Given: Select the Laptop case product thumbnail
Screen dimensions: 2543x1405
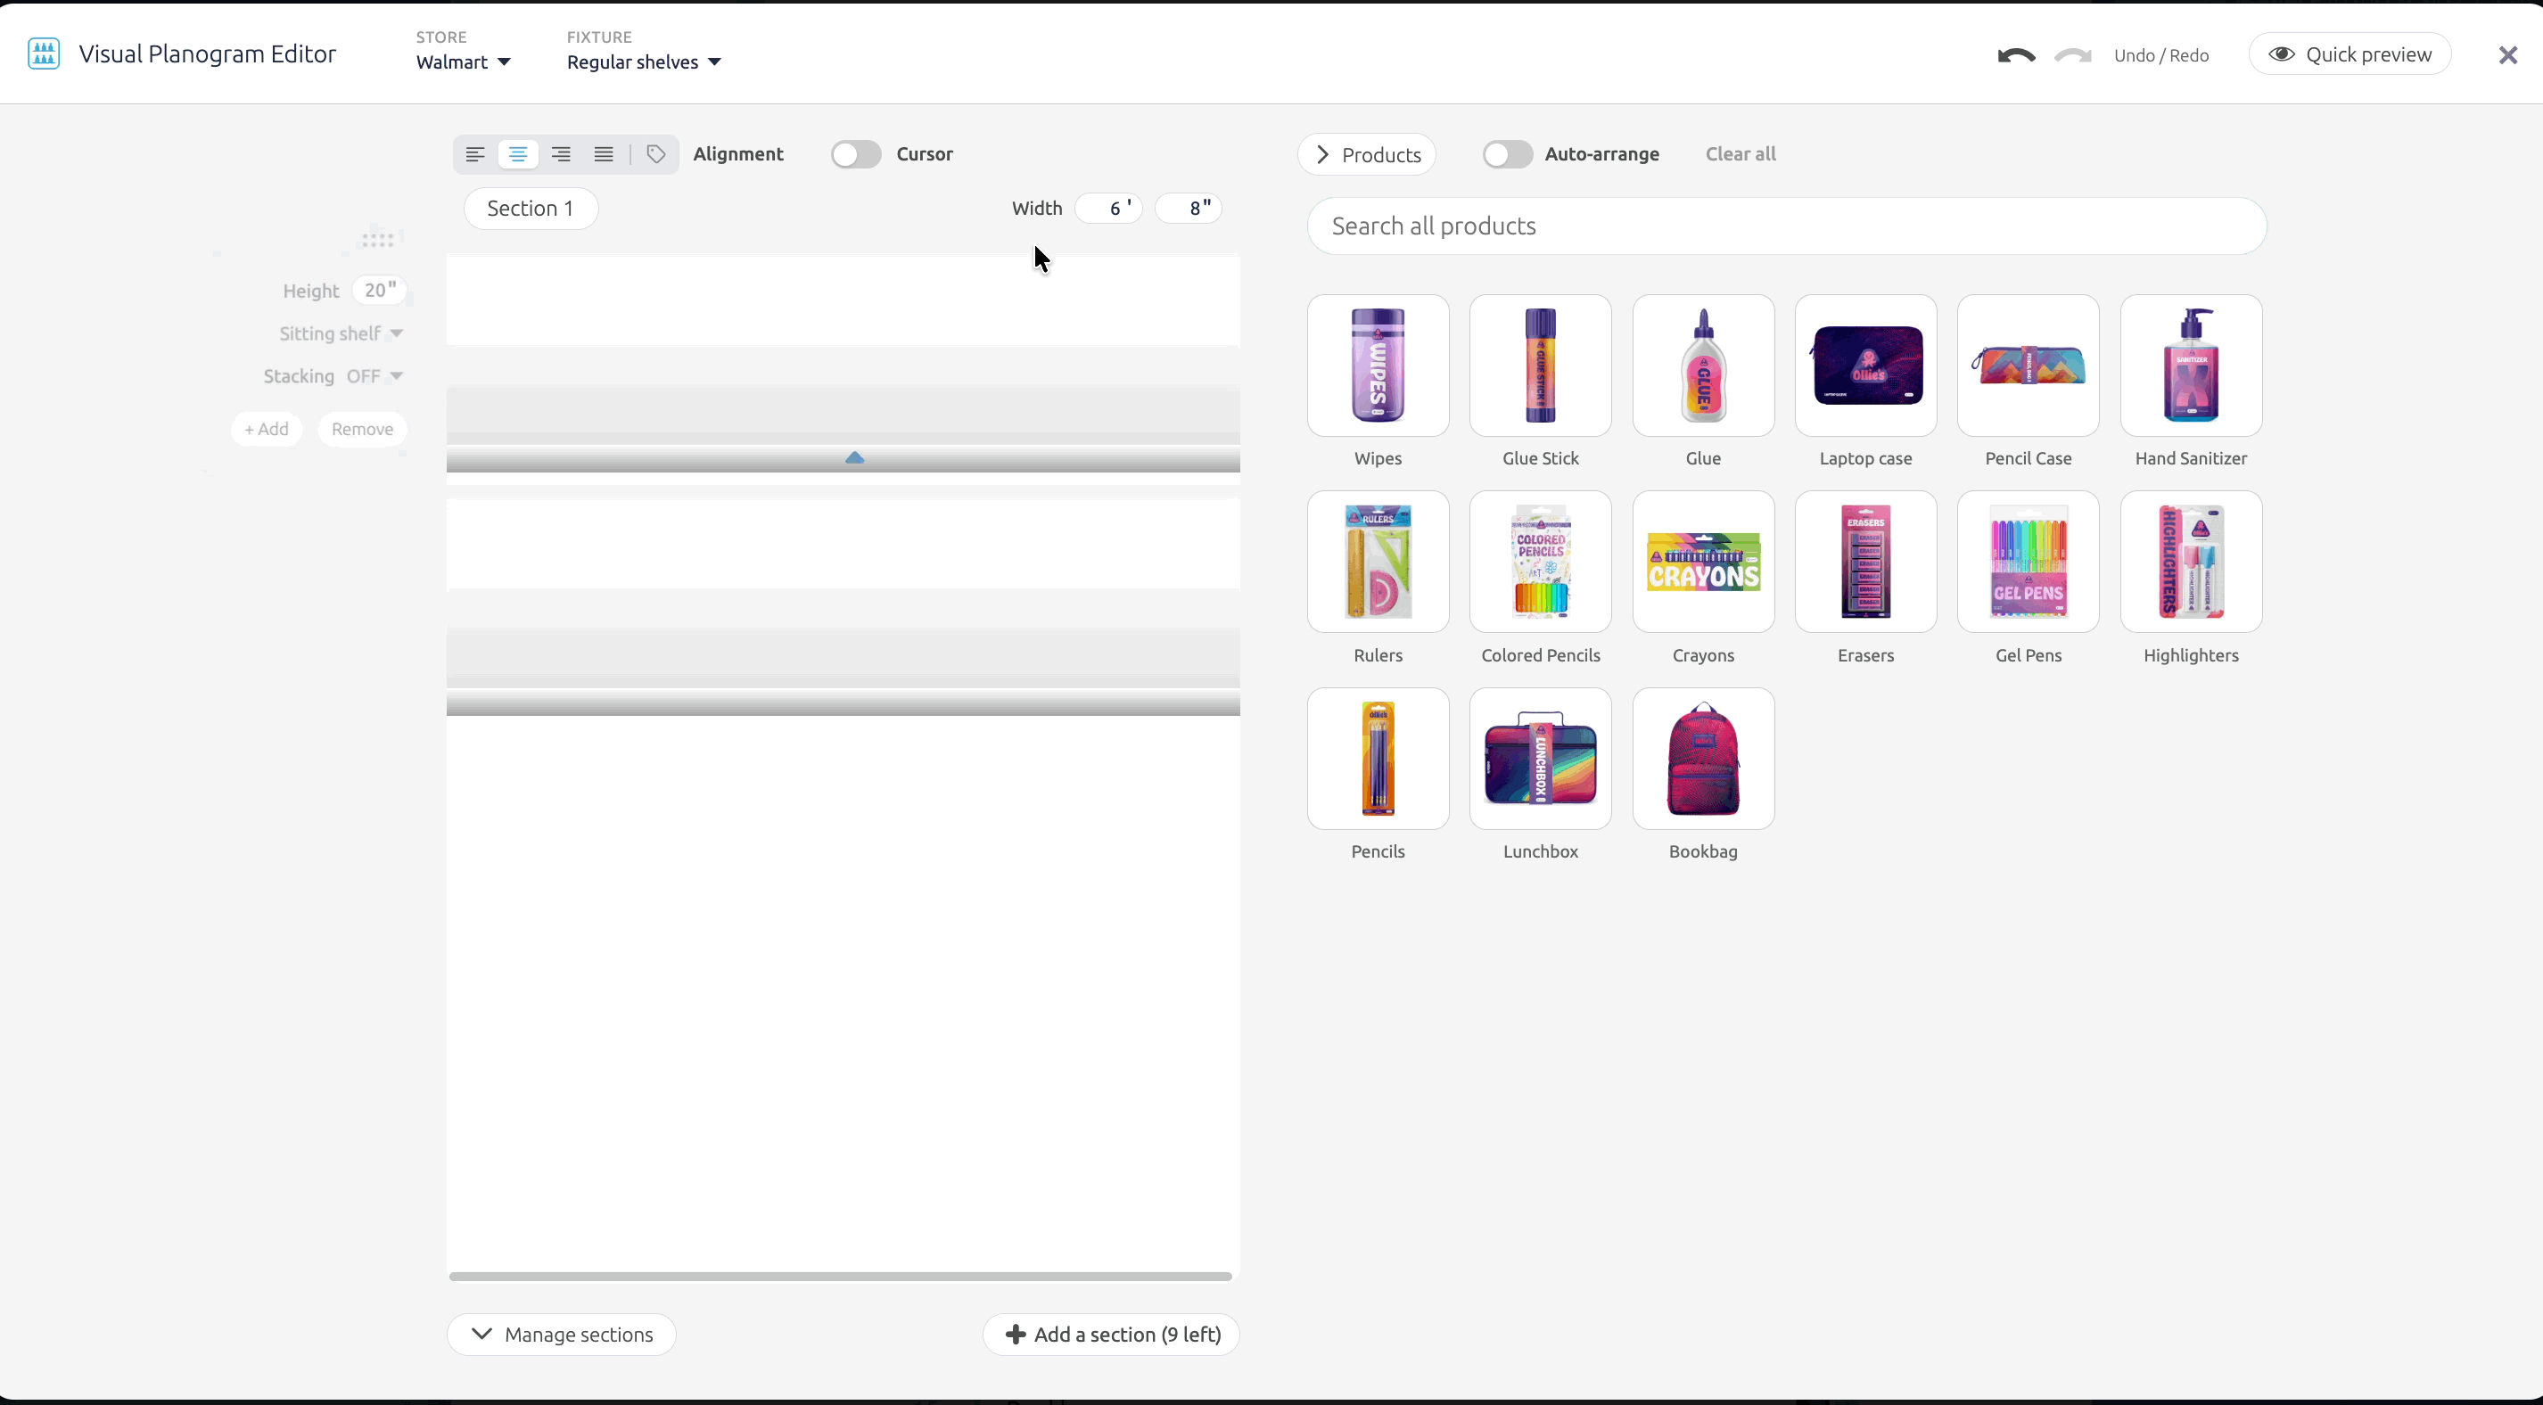Looking at the screenshot, I should 1865,366.
